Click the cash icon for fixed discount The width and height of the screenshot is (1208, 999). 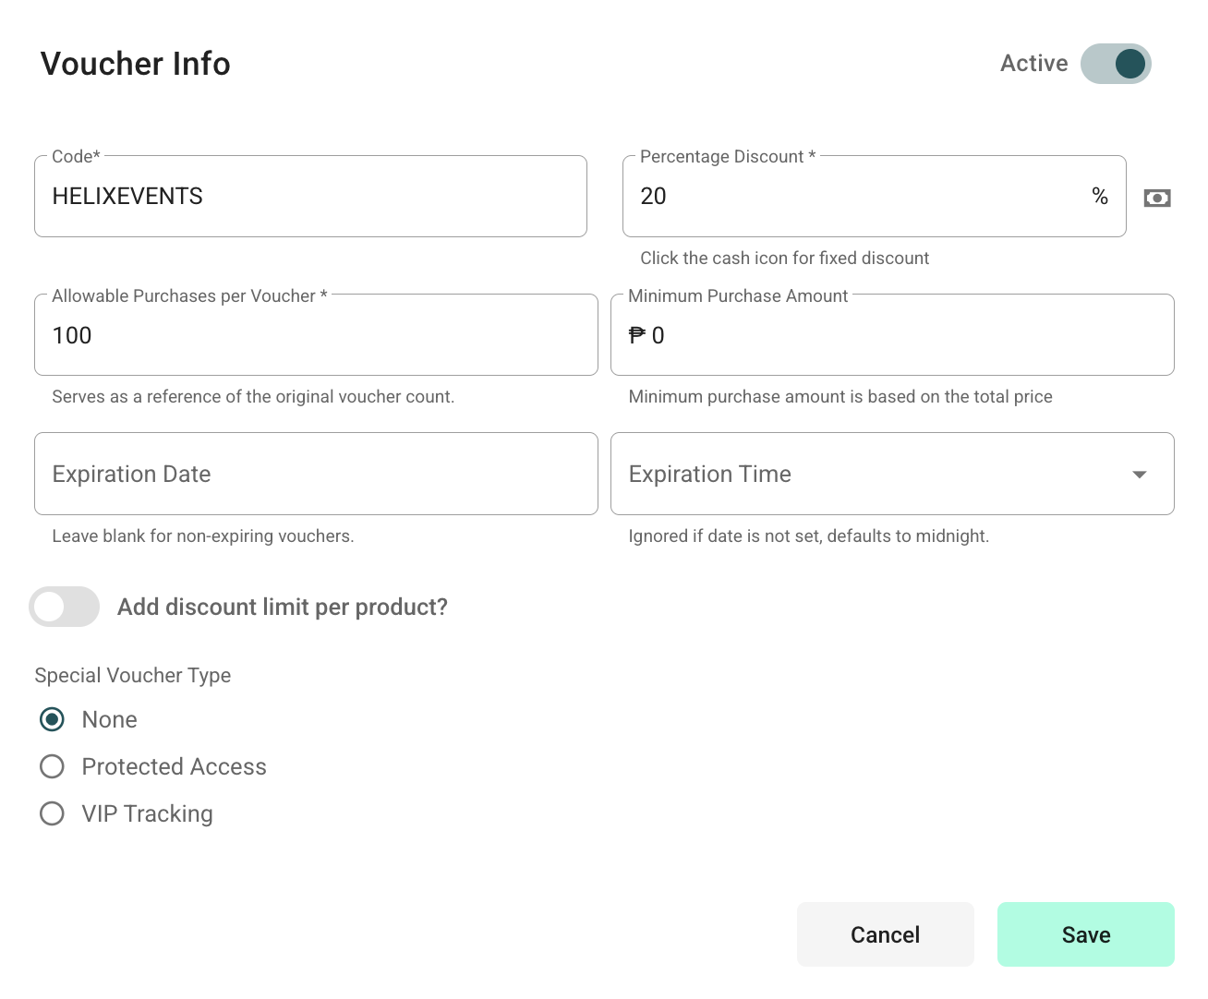1157,197
